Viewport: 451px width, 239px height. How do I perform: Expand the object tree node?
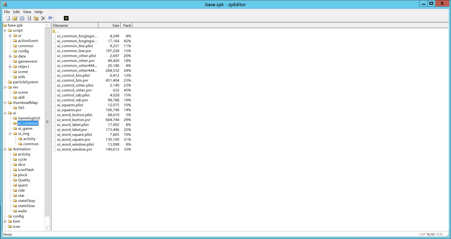(10, 67)
